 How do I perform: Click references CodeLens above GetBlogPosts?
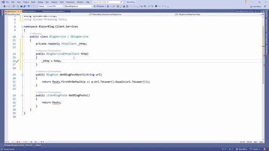[x=41, y=92]
